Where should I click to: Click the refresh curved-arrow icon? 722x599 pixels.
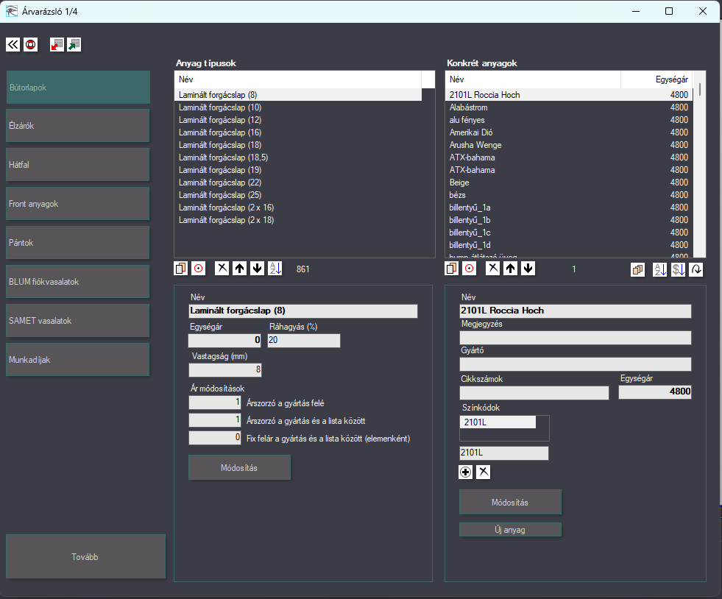point(696,270)
